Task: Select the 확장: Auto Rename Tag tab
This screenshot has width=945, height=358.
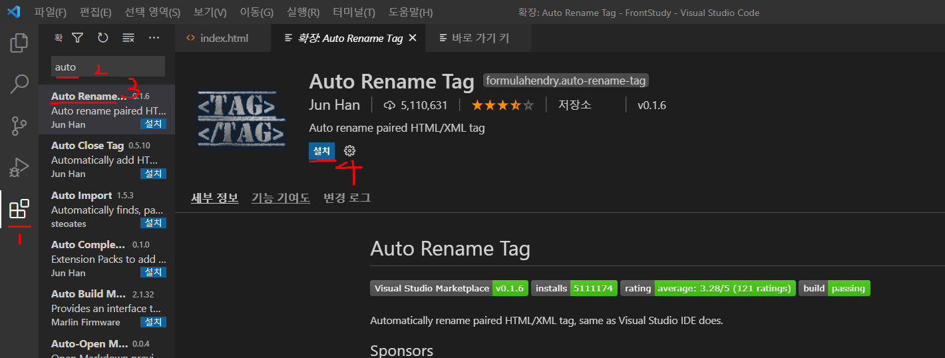Action: tap(349, 39)
